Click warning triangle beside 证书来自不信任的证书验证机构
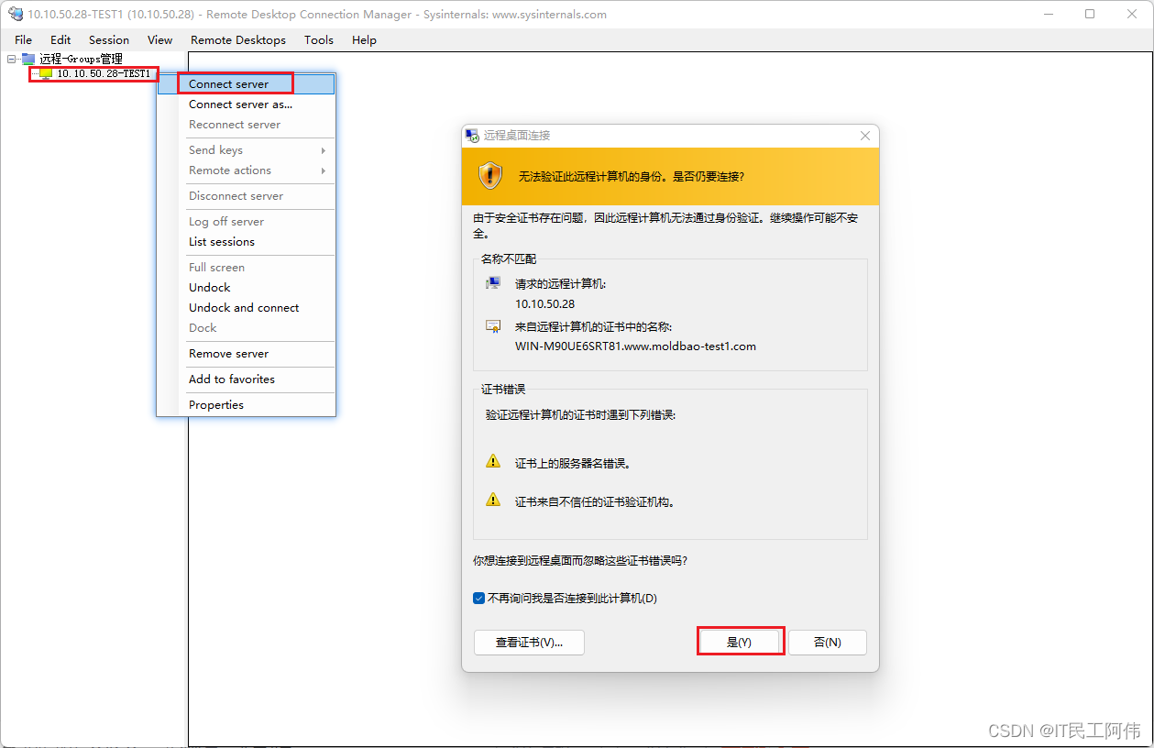This screenshot has width=1154, height=748. pos(493,500)
